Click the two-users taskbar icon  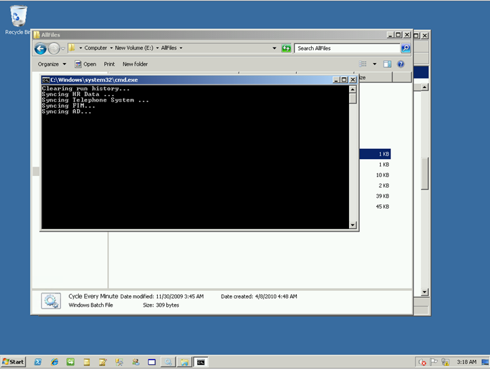point(136,362)
